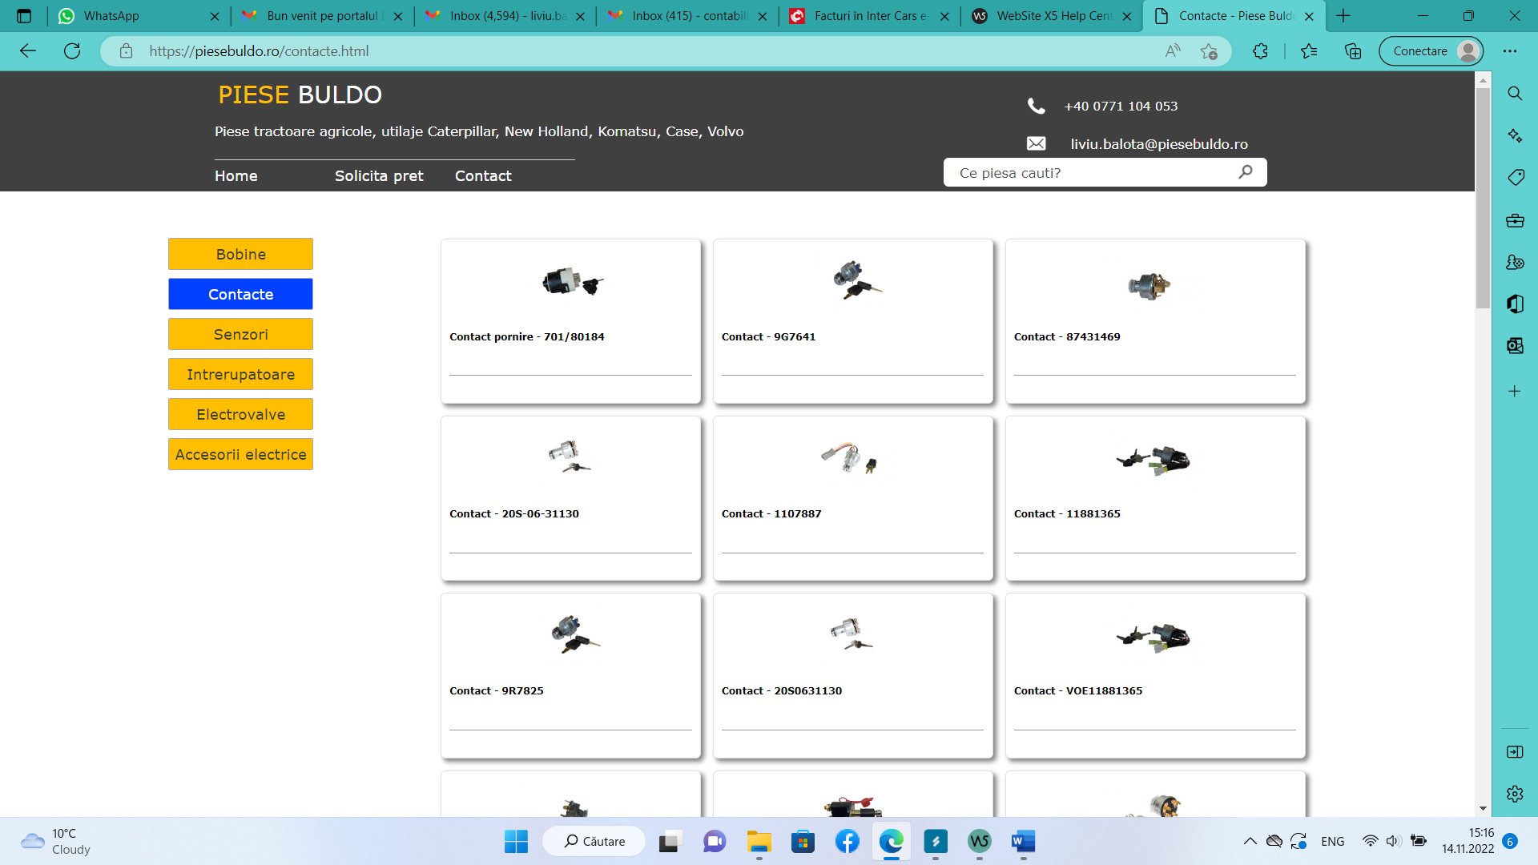Open sidebar Microsoft 365 icon

click(1515, 304)
